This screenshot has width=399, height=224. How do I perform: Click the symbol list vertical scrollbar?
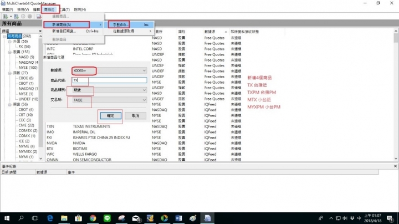(x=396, y=95)
